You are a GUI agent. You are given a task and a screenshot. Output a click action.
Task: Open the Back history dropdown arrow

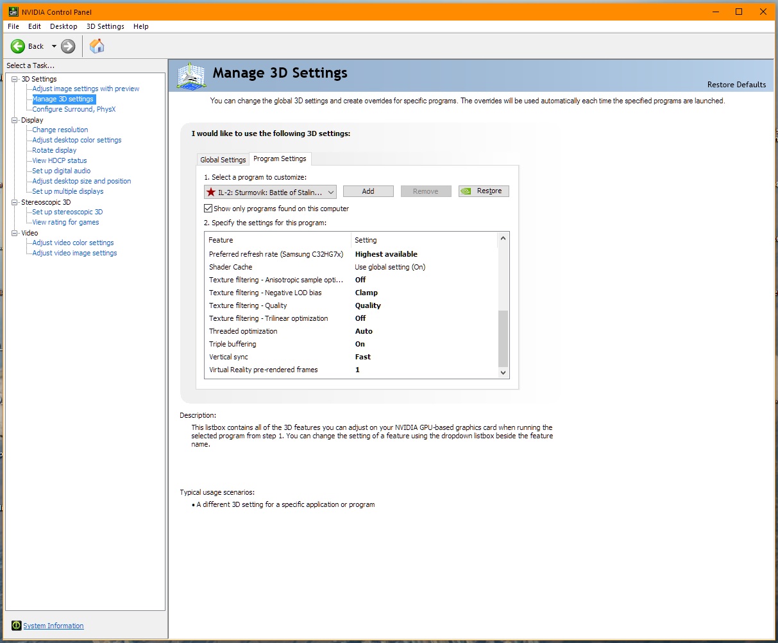pos(54,46)
